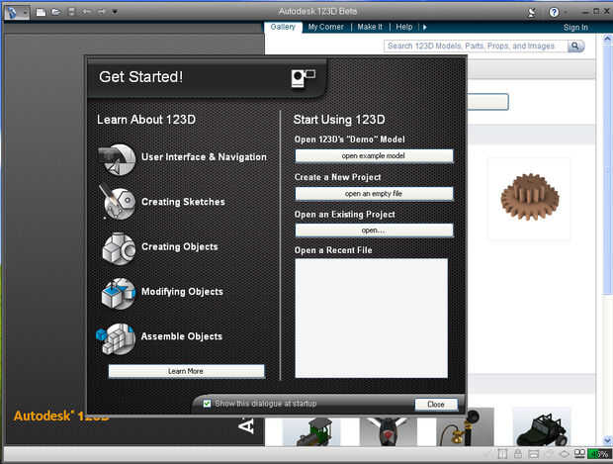
Task: Click the diamond plane icon in status bar
Action: click(565, 454)
